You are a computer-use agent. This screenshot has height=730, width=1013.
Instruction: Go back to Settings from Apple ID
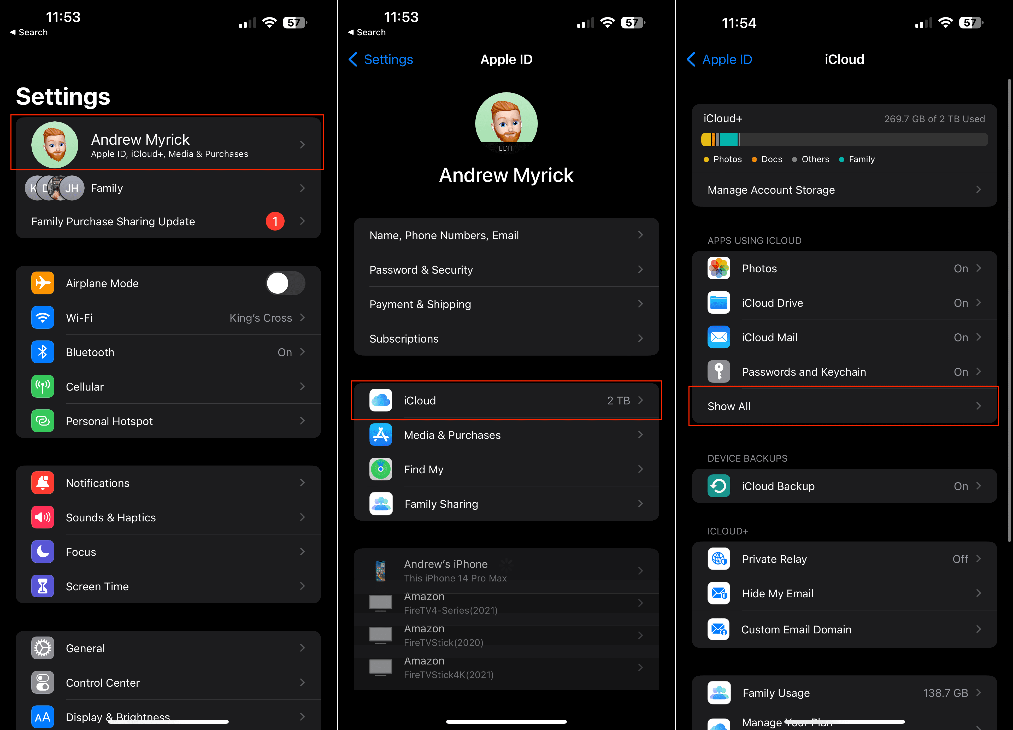coord(381,60)
